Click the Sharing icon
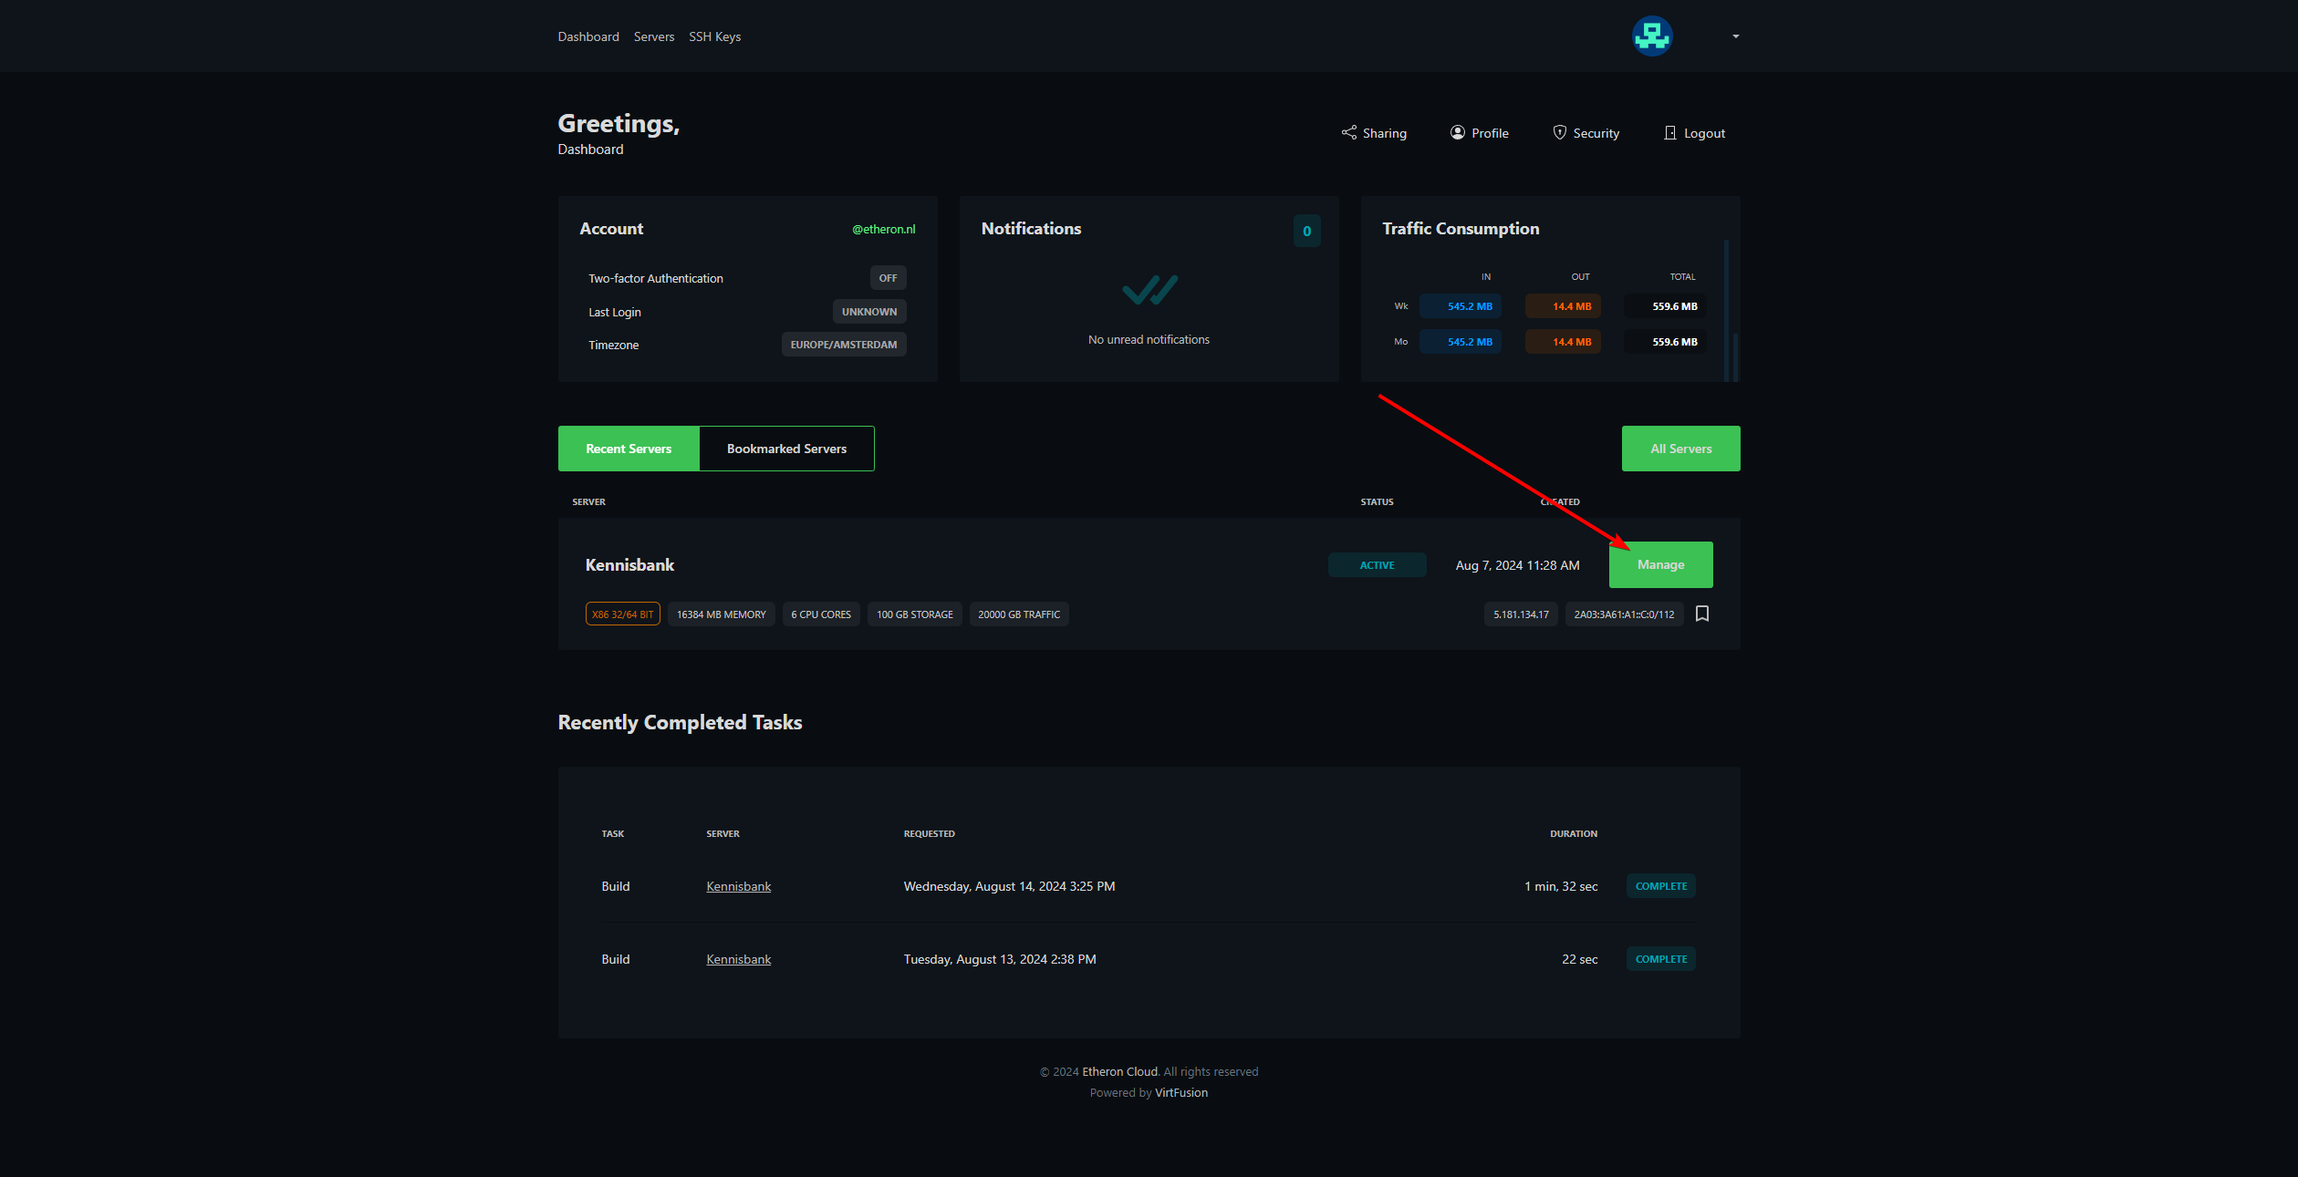Screen dimensions: 2298x1177 [x=1348, y=133]
